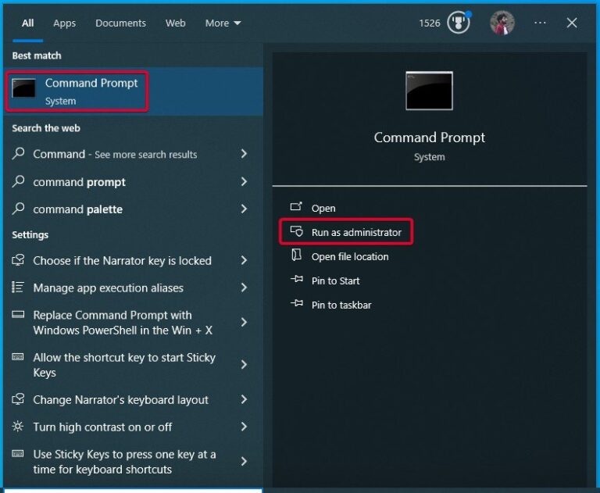Click sun icon beside Turn high contrast
Image resolution: width=600 pixels, height=493 pixels.
[18, 426]
